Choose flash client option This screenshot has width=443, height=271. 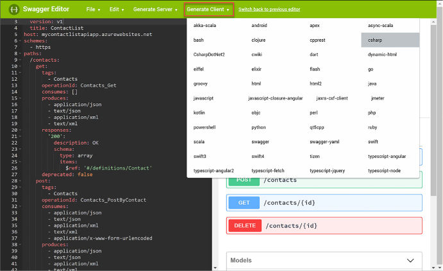point(315,69)
